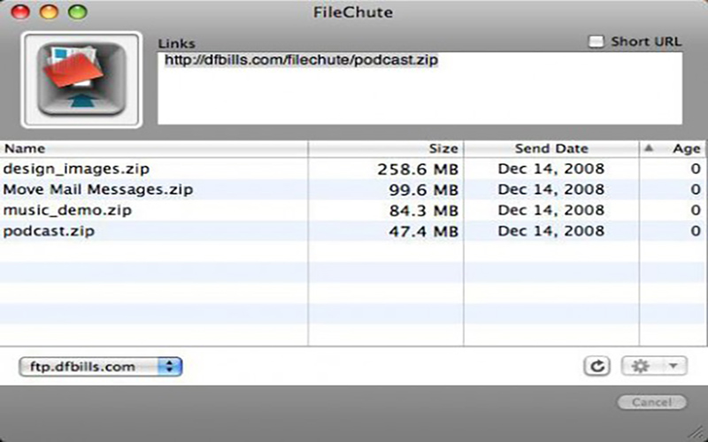
Task: Click the 47.4 MB size cell
Action: coord(424,232)
